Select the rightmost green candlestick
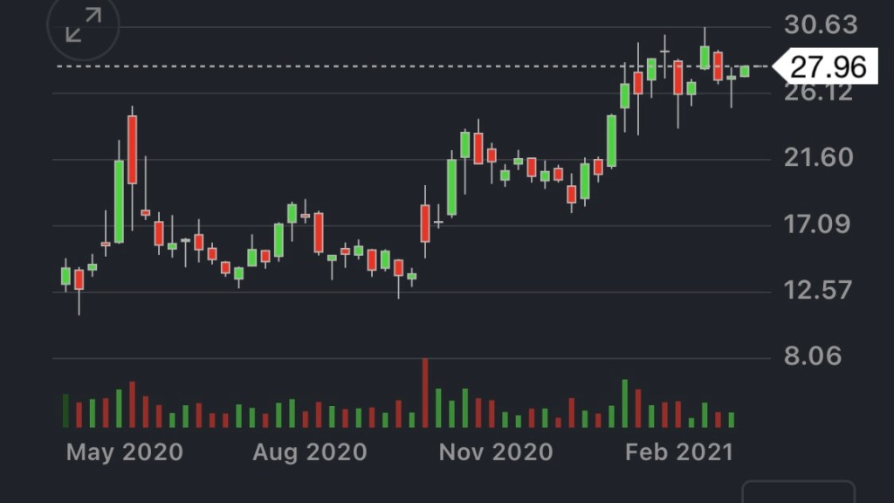The height and width of the screenshot is (503, 894). pyautogui.click(x=745, y=72)
